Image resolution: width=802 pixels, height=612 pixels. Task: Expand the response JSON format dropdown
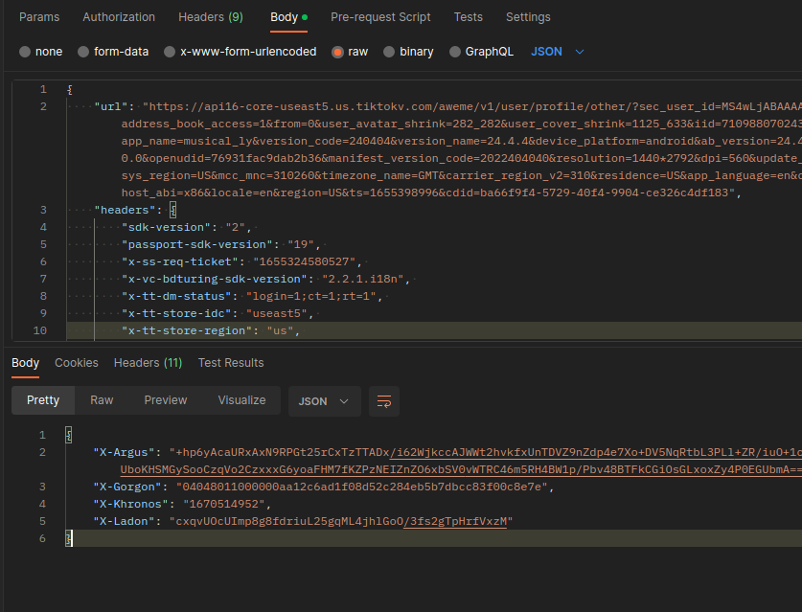324,401
